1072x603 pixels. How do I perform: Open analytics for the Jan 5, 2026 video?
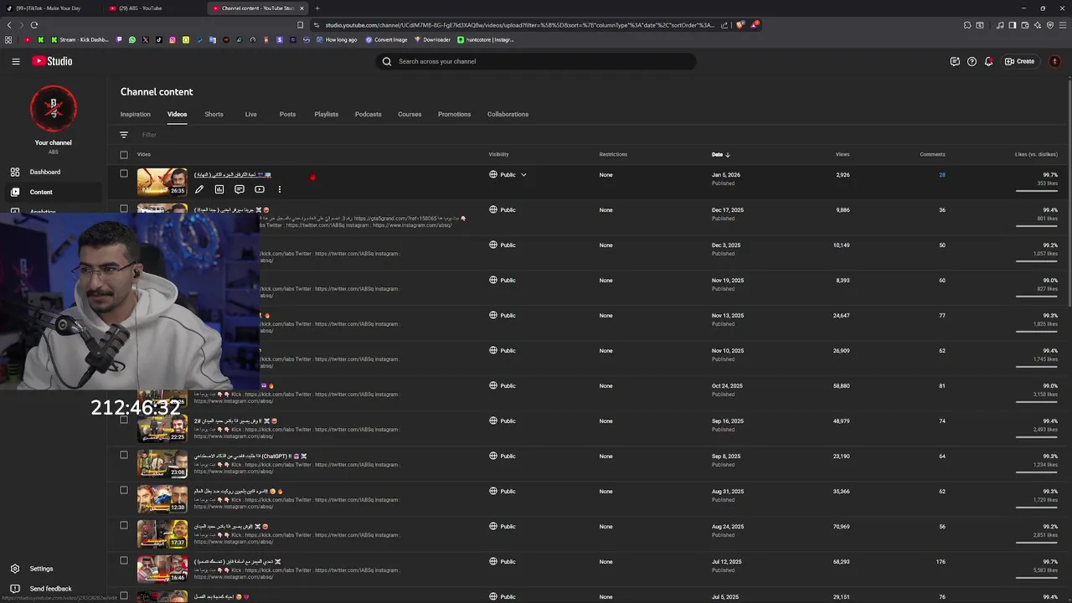point(219,189)
